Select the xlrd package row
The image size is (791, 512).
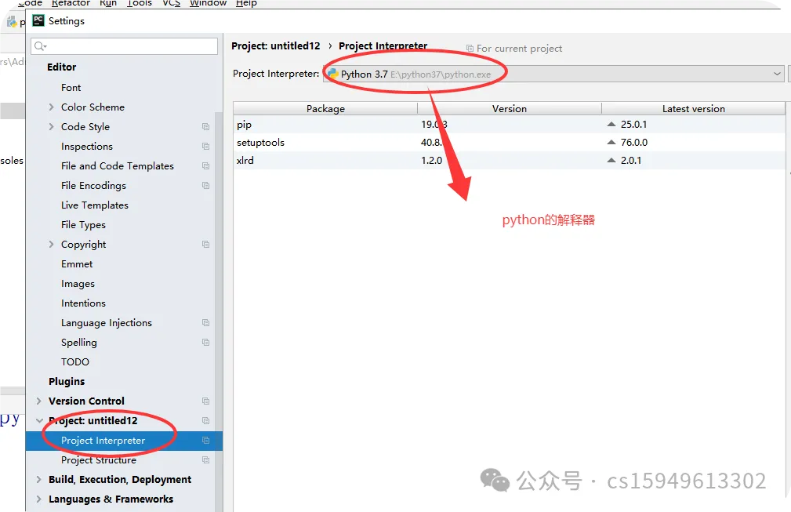coord(509,161)
